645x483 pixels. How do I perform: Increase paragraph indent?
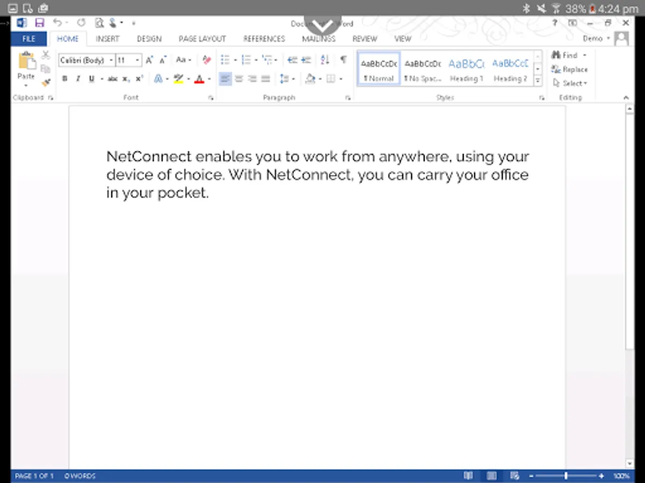click(x=306, y=60)
